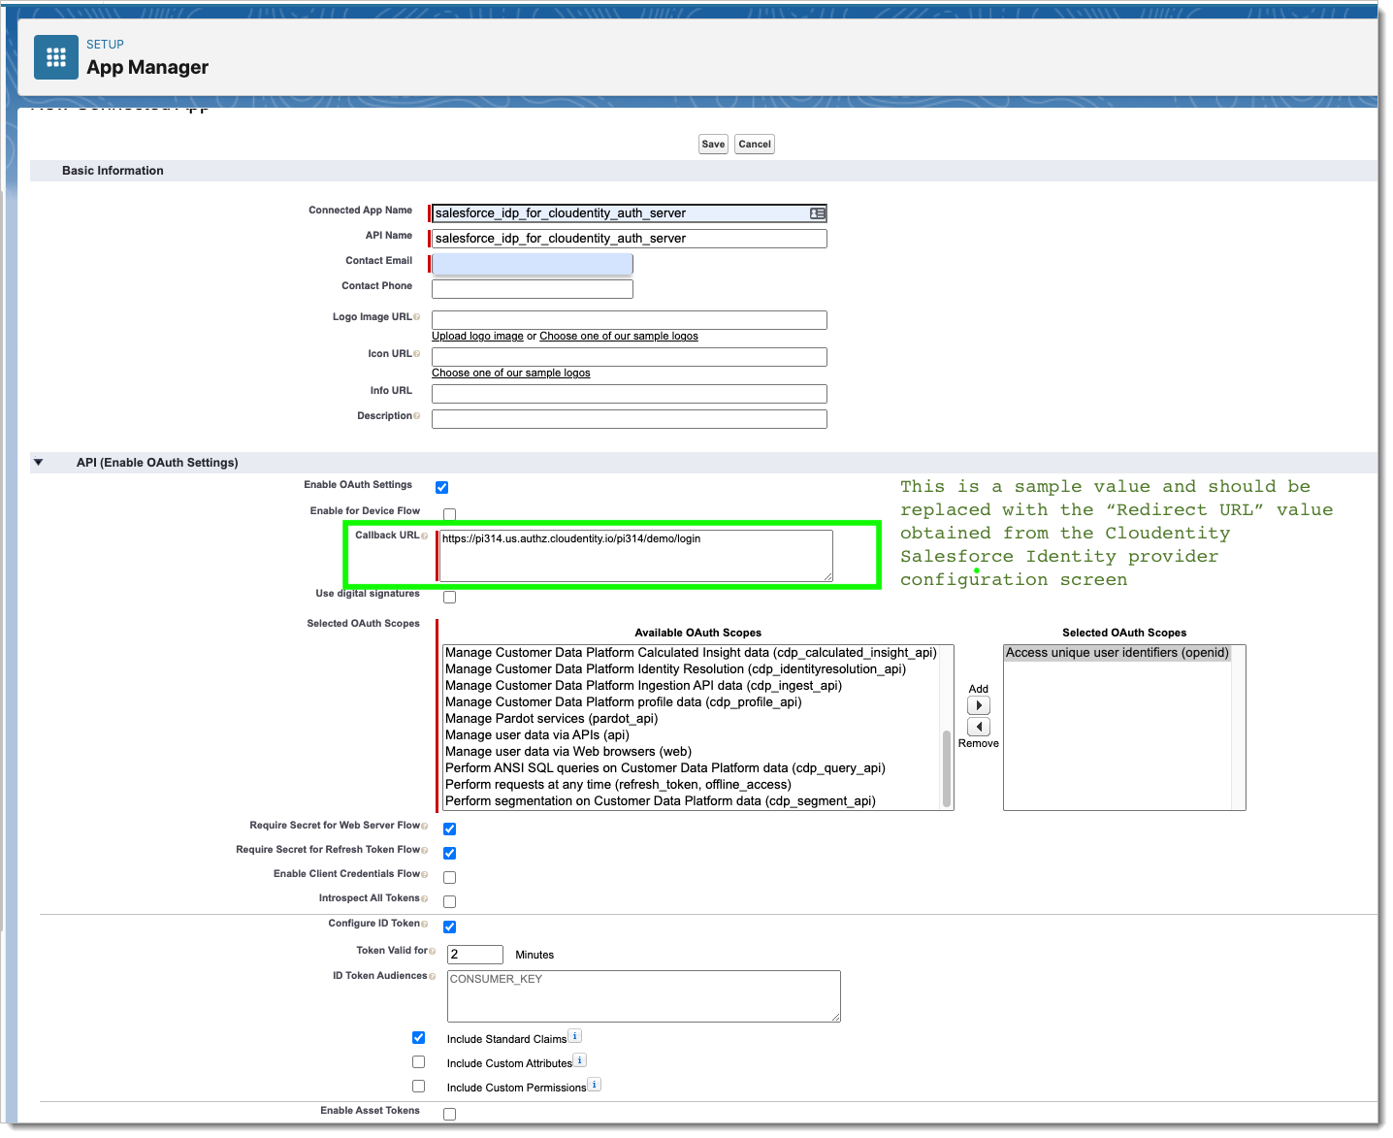
Task: Click Choose sample logos link under Logo Image URL
Action: tap(619, 336)
